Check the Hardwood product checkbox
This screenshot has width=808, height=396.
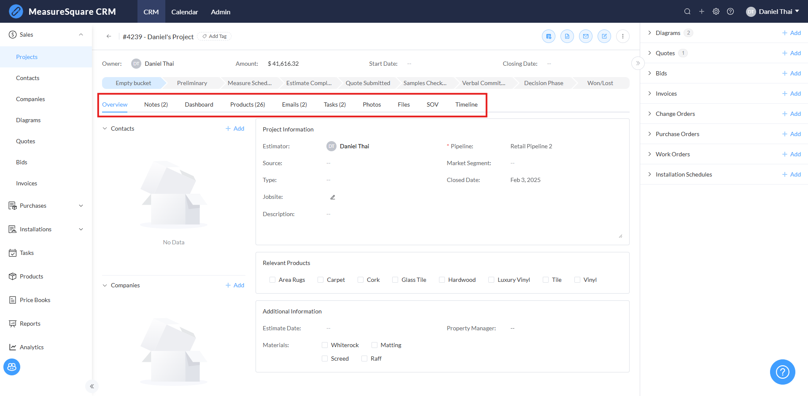click(x=442, y=280)
